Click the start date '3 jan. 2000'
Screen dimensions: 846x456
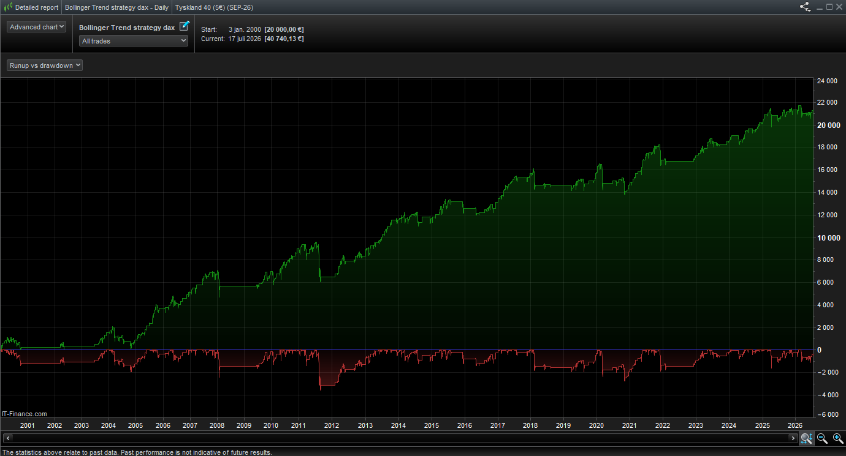pos(244,29)
